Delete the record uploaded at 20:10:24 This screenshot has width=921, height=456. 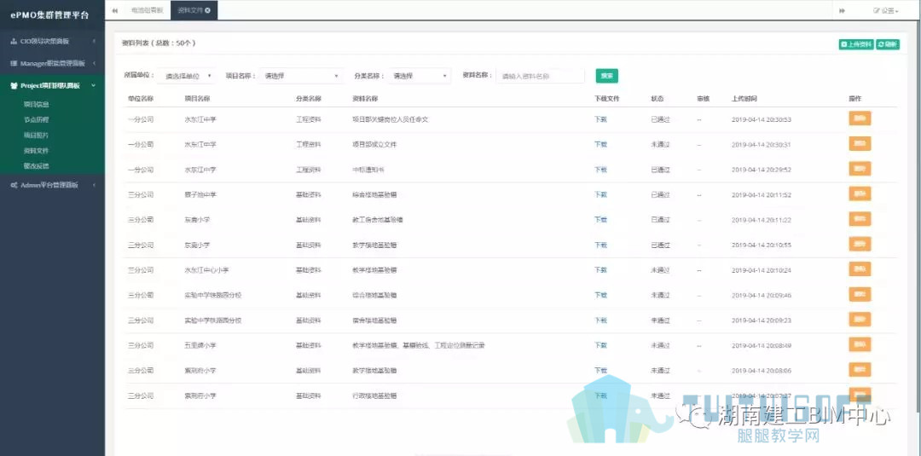[x=860, y=269]
